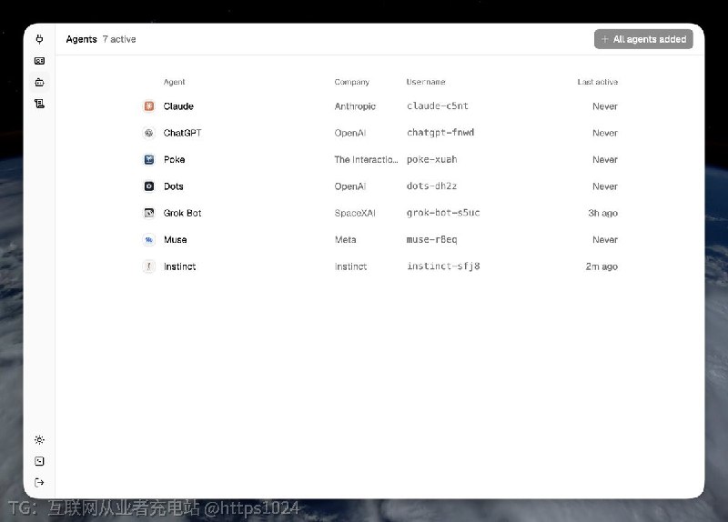Select the robot agents sidebar icon
The height and width of the screenshot is (522, 728).
point(39,82)
